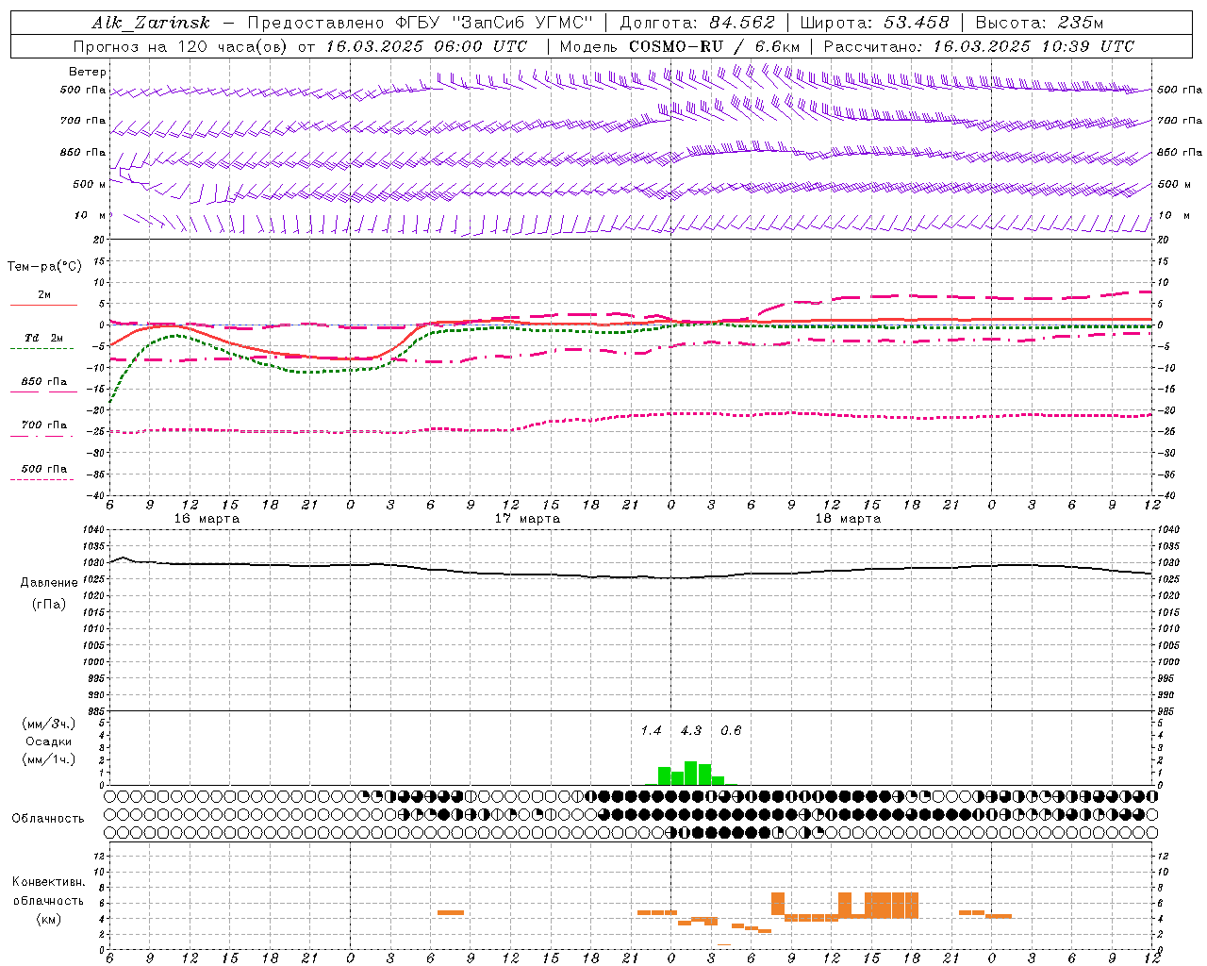The height and width of the screenshot is (966, 1207).
Task: Select the Td 2м legend entry
Action: (44, 338)
